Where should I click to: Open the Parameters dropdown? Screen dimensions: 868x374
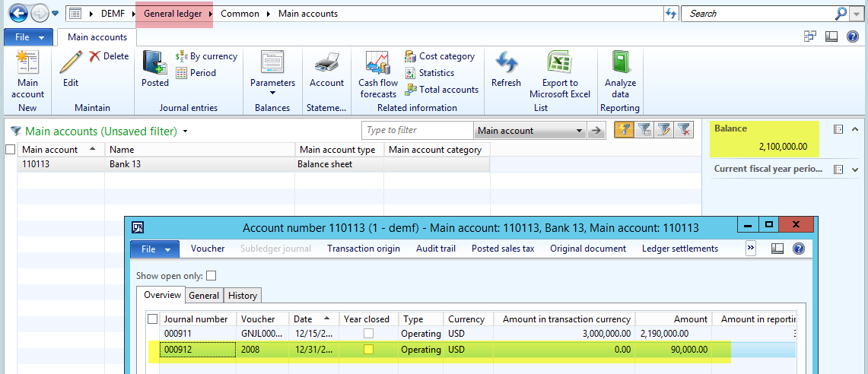(272, 83)
